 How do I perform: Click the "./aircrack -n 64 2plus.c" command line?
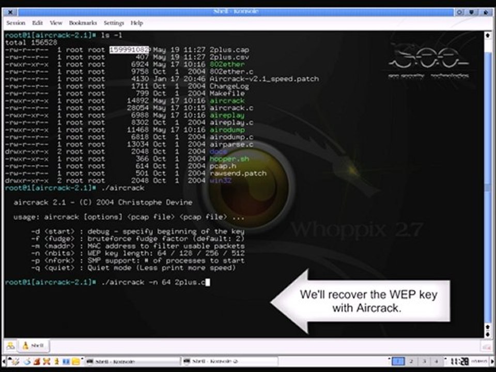click(153, 282)
